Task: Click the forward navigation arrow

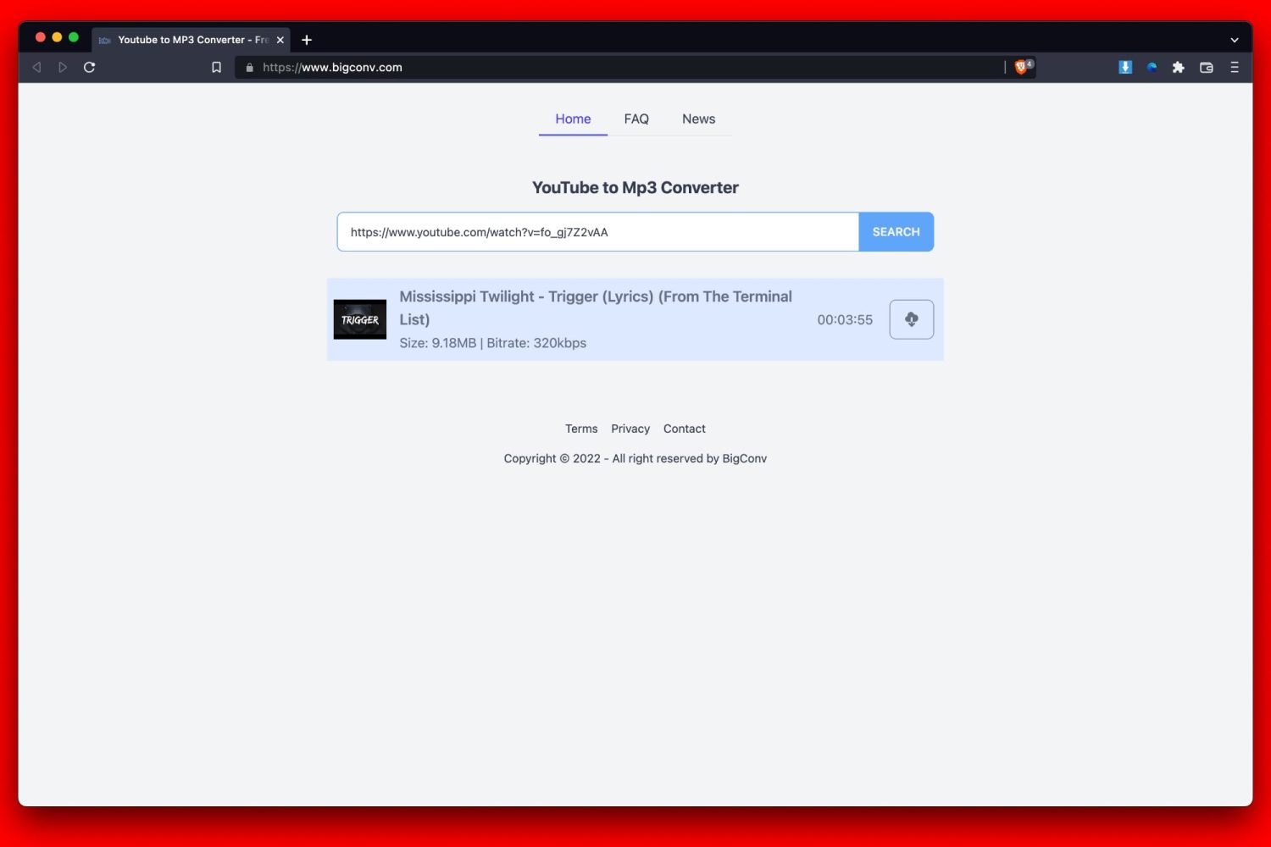Action: click(62, 67)
